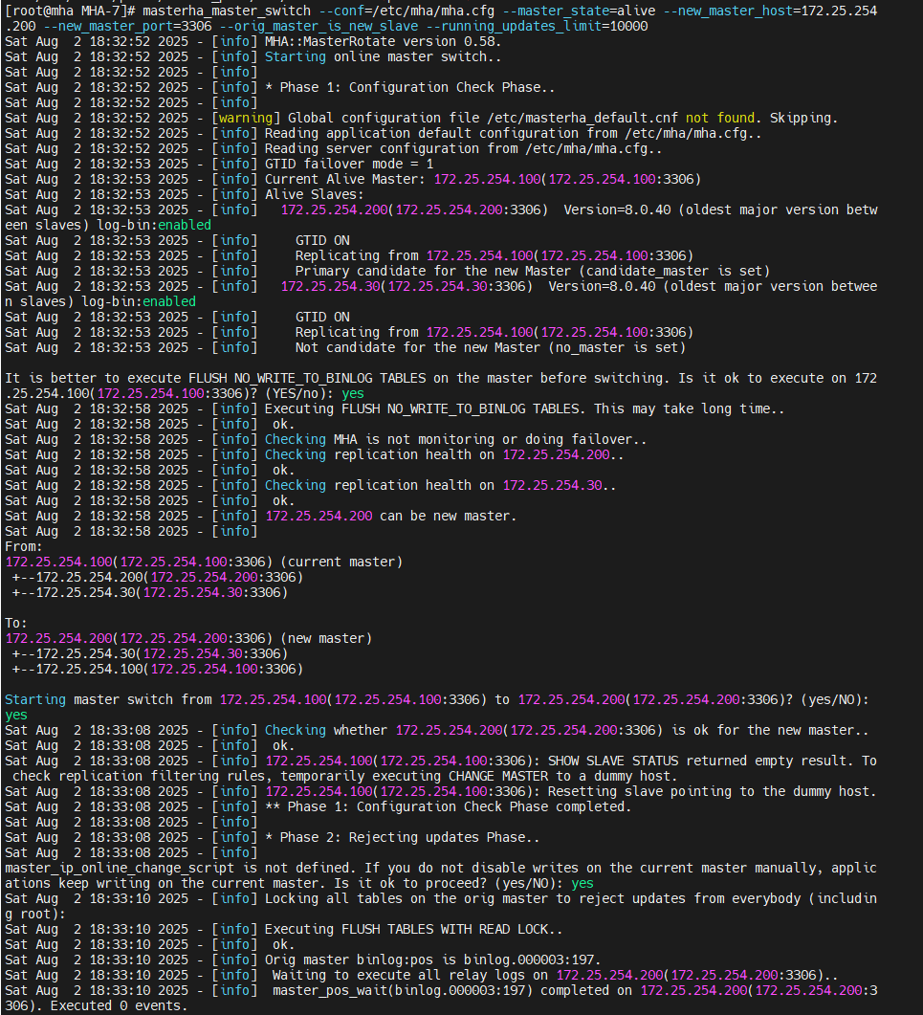This screenshot has height=1015, width=923.
Task: Click 'SHOW SLAVE STATUS returned empty result' text
Action: [701, 761]
